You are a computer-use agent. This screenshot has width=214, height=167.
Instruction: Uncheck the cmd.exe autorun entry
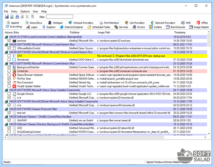pos(9,41)
